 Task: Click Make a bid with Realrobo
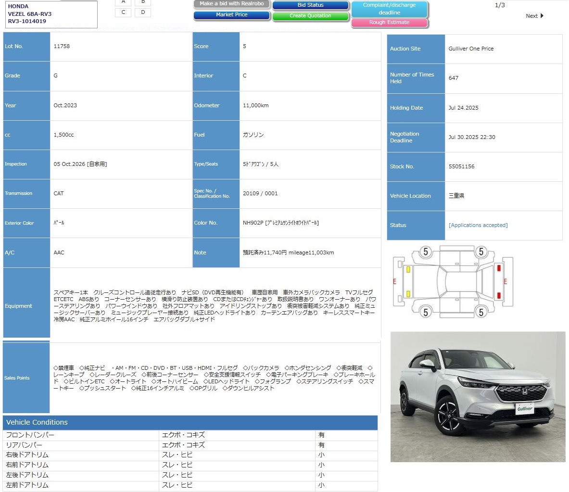(x=231, y=4)
